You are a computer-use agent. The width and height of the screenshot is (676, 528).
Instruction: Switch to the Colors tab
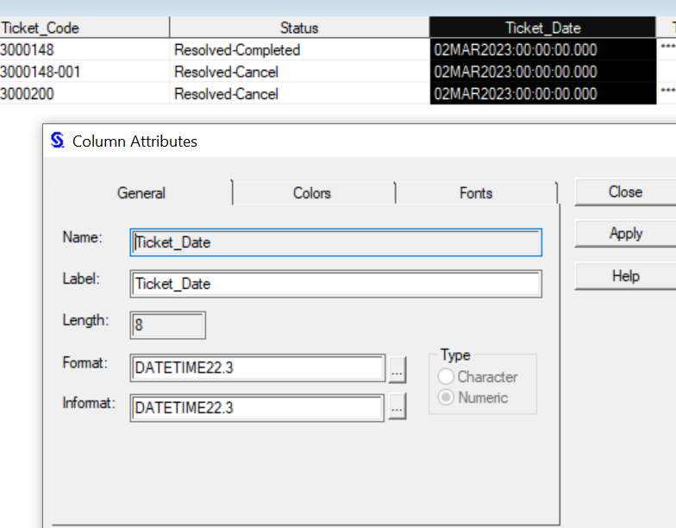[311, 193]
